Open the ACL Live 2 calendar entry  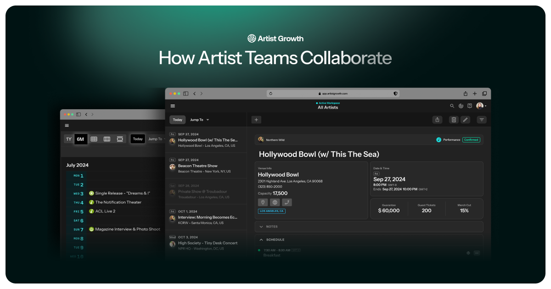point(102,211)
